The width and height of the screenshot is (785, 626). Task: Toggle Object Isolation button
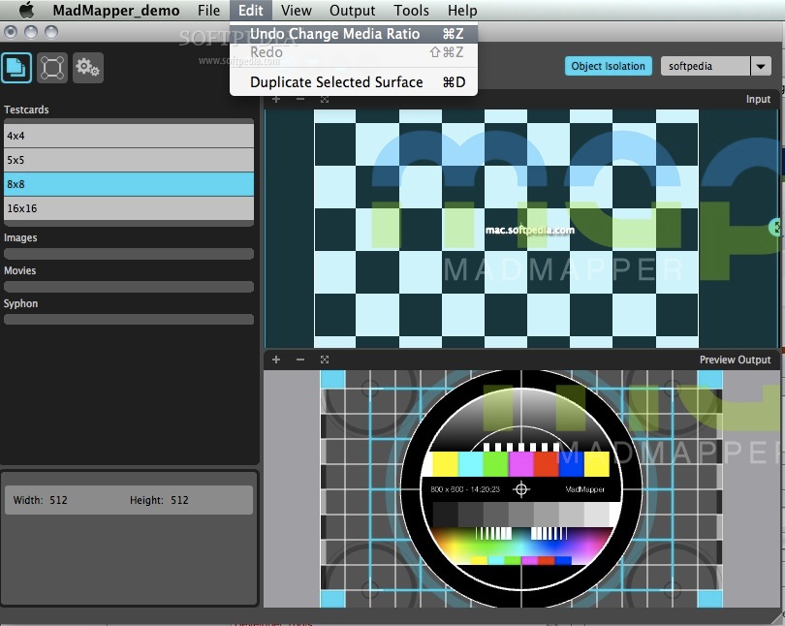pos(609,66)
